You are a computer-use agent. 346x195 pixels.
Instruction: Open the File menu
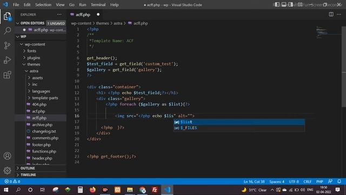pos(16,5)
